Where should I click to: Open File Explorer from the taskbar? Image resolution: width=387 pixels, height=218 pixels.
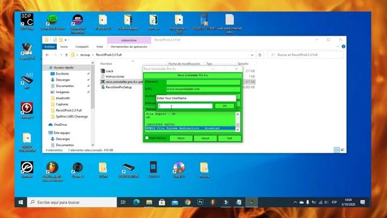coord(149,202)
